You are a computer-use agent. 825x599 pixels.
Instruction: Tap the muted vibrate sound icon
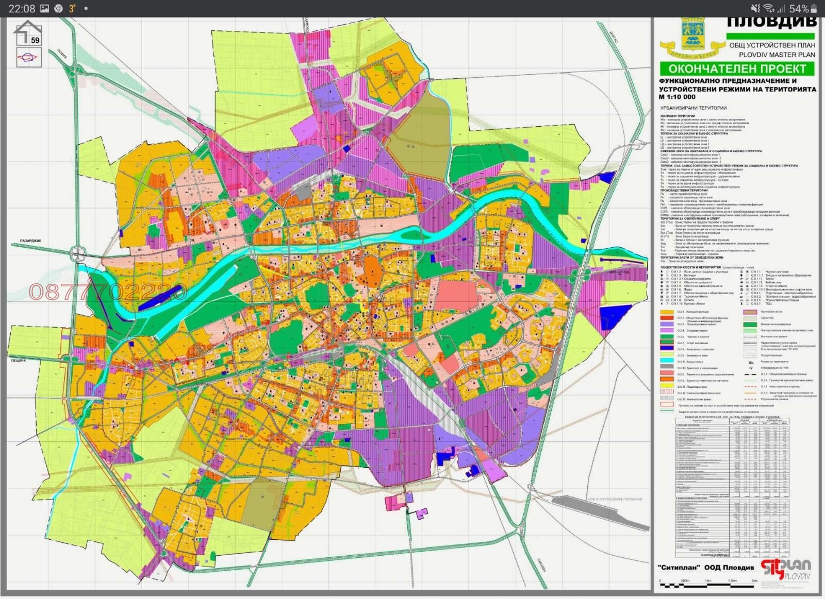pos(755,8)
